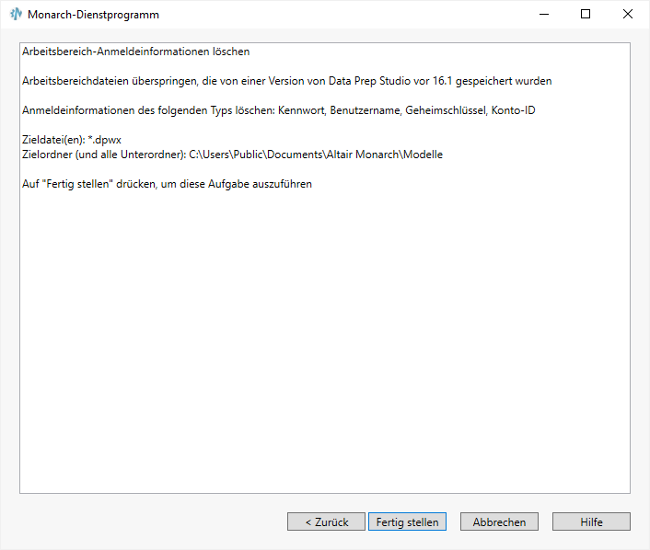Cancel the wizard via Abbrechen
The height and width of the screenshot is (550, 650).
[x=499, y=521]
